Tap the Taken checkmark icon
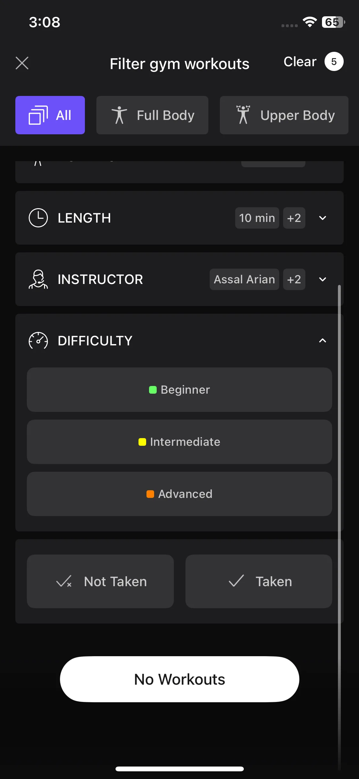The image size is (359, 779). (x=236, y=581)
